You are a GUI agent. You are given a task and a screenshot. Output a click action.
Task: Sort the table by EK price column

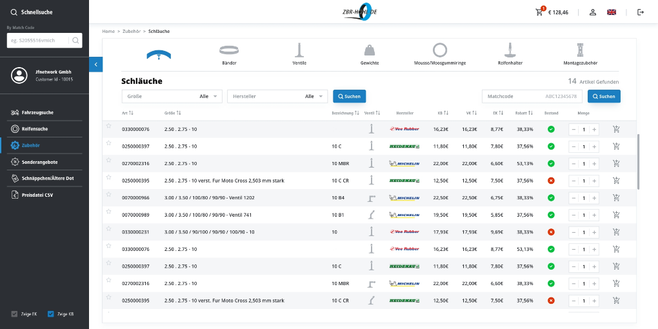pyautogui.click(x=499, y=113)
